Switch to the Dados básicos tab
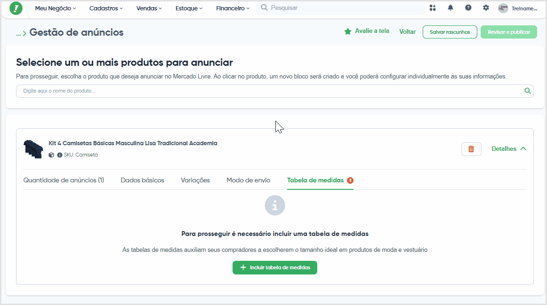This screenshot has height=305, width=547. 142,180
